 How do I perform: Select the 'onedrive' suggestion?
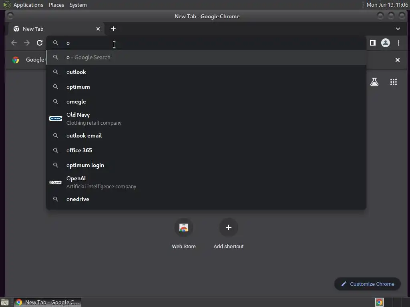pos(206,199)
